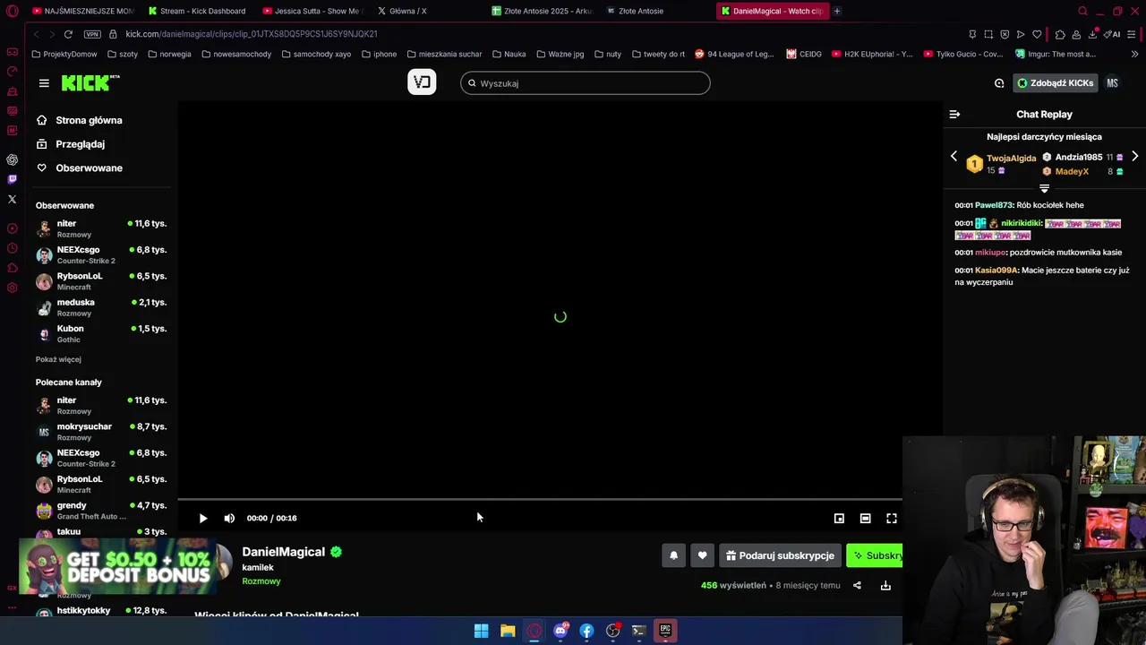This screenshot has height=645, width=1146.
Task: Play the clip video
Action: pyautogui.click(x=203, y=518)
